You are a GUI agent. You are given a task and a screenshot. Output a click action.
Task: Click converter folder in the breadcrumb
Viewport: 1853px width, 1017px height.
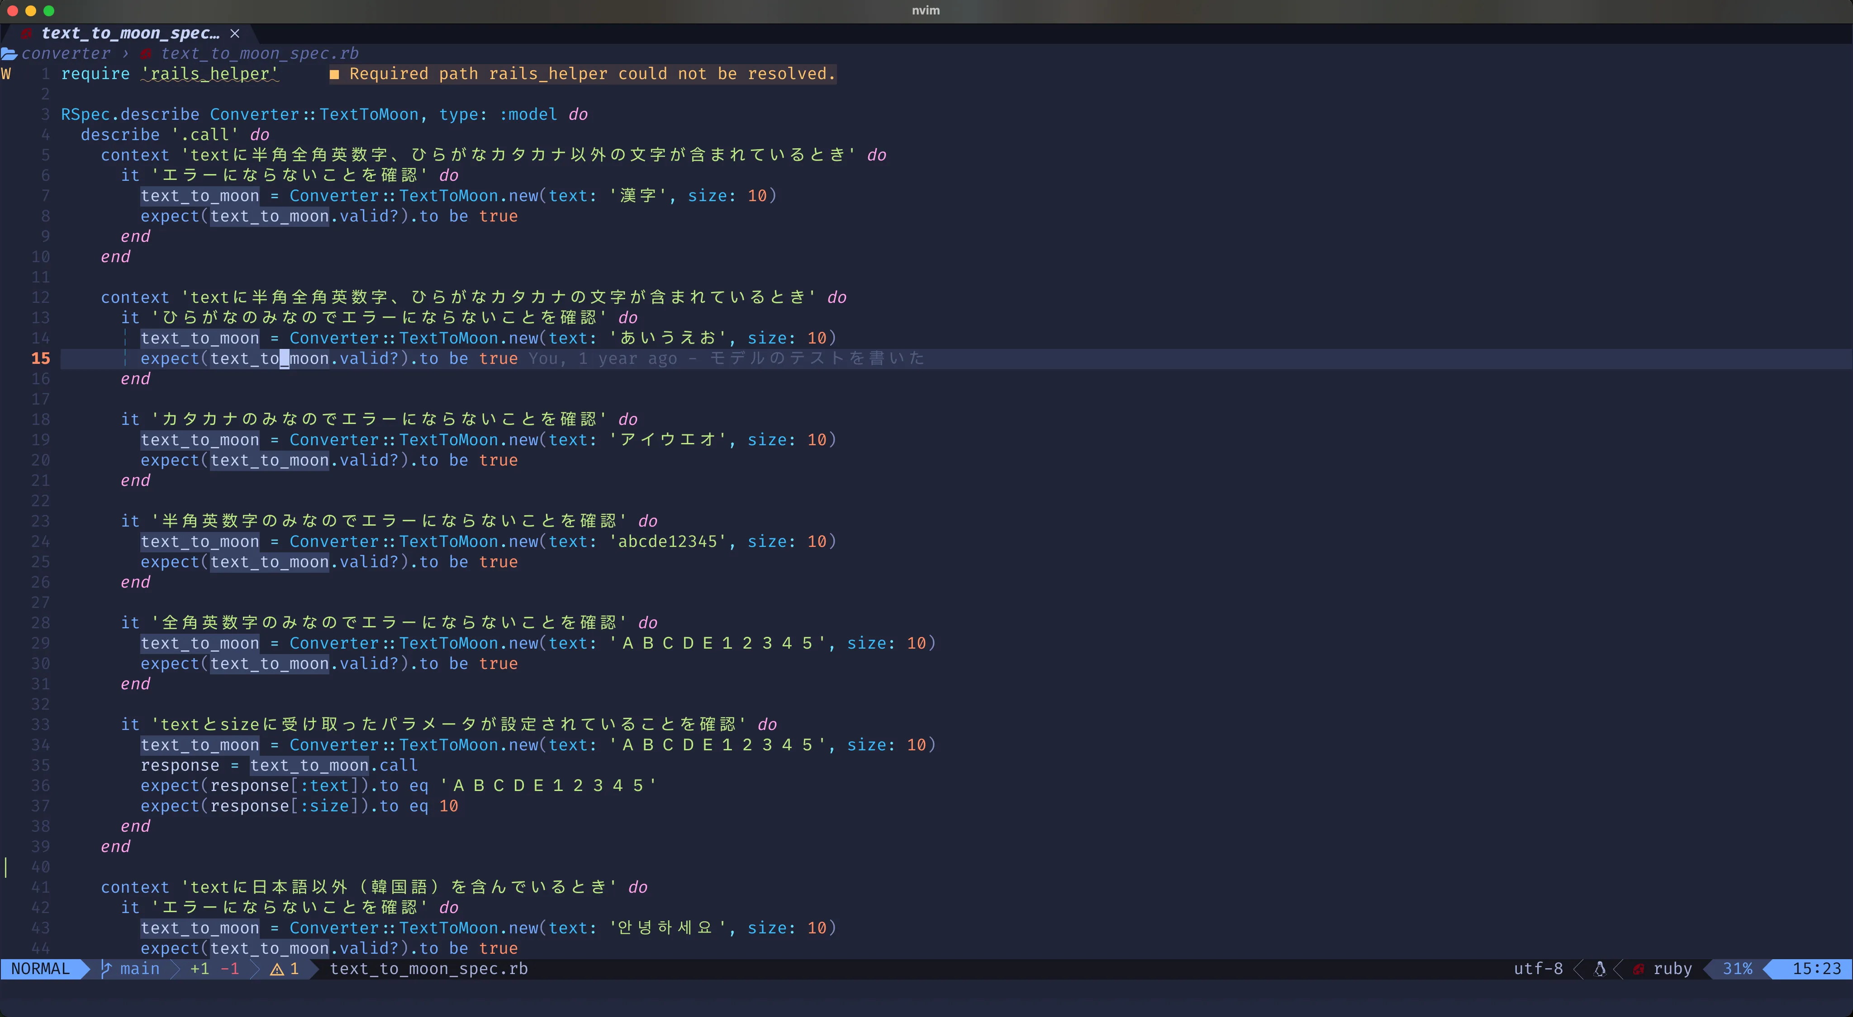pos(66,54)
